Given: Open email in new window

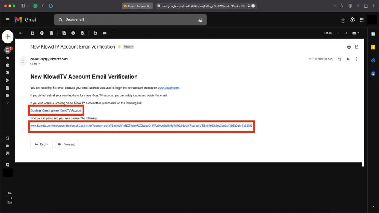Looking at the screenshot, I should (356, 47).
